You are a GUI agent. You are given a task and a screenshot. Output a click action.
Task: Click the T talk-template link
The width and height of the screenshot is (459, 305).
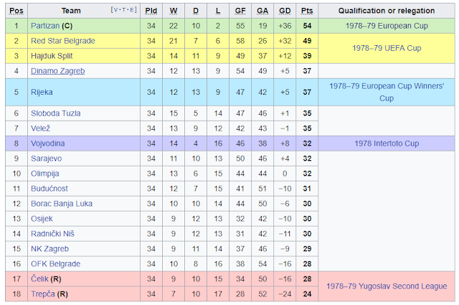[123, 9]
